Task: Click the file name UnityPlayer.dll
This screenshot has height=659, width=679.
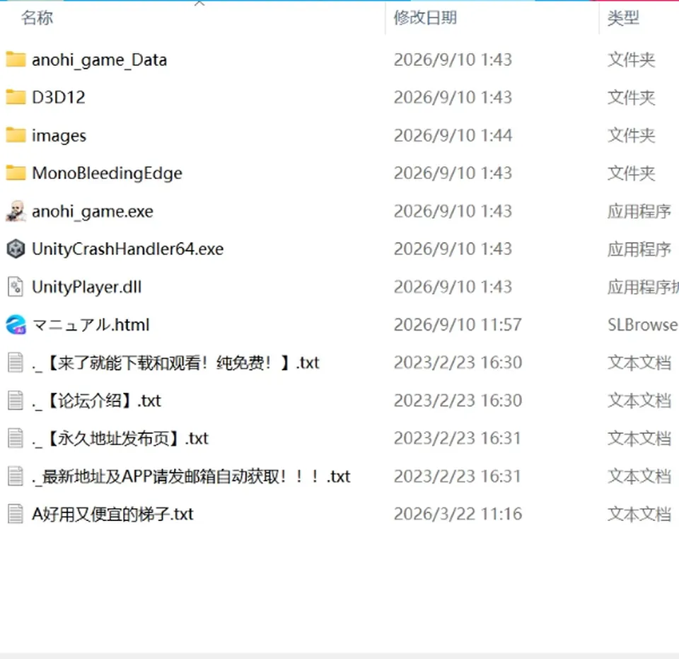Action: point(86,287)
